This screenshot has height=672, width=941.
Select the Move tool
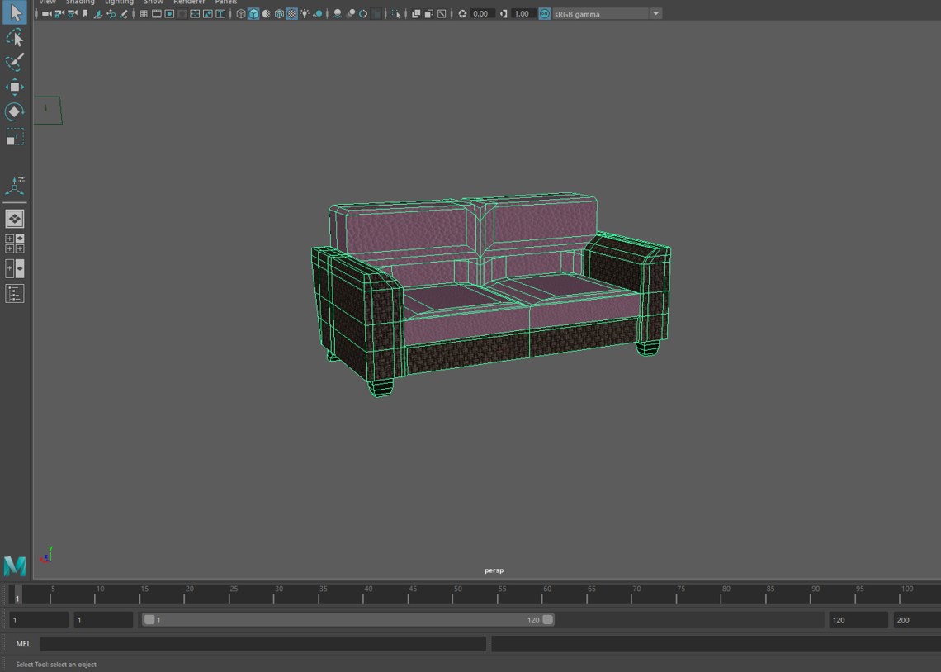(14, 87)
